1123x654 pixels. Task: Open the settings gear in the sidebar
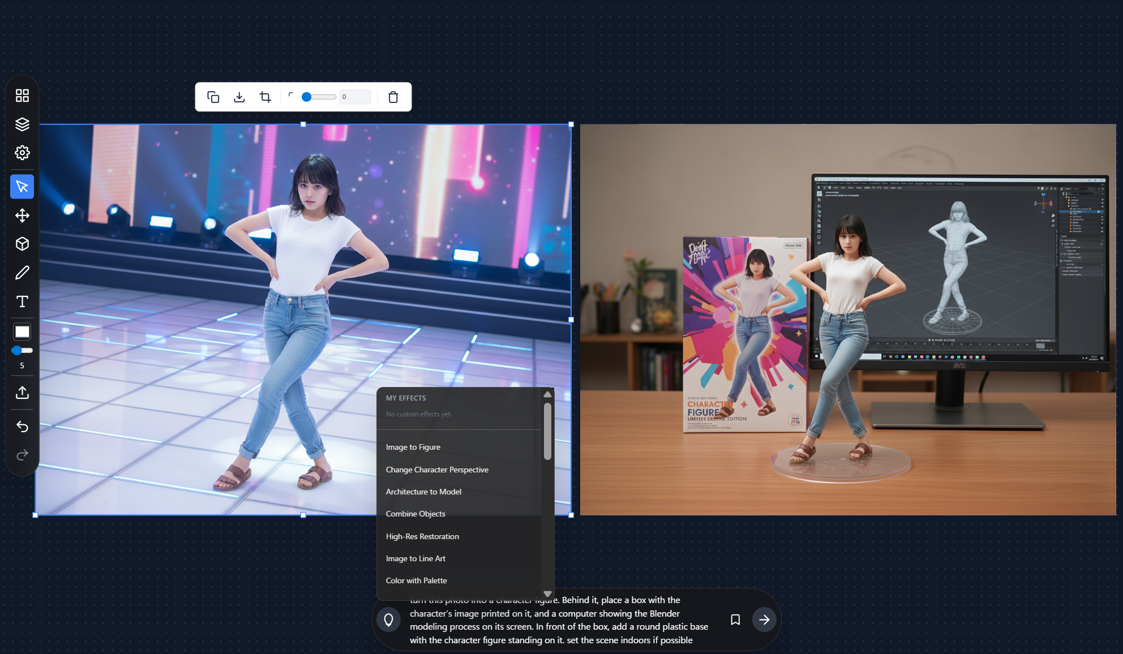tap(22, 153)
